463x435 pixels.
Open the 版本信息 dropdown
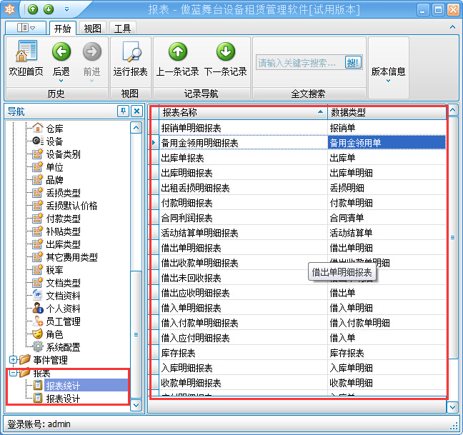point(388,71)
